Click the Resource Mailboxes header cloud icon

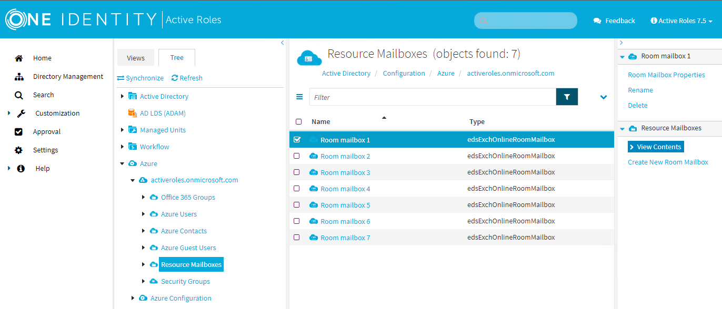pos(309,57)
